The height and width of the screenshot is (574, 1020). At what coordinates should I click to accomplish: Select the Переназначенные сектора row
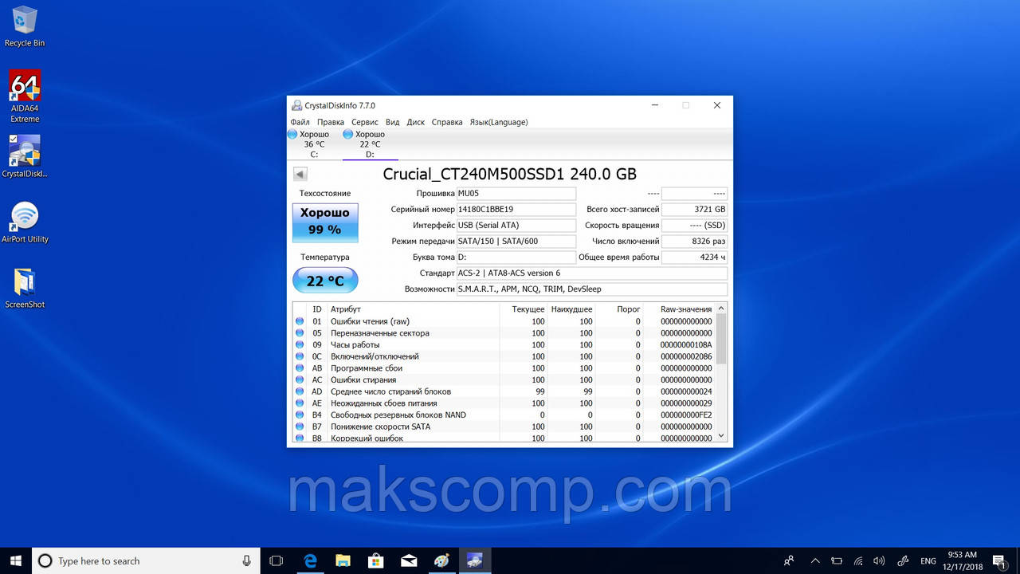tap(504, 333)
